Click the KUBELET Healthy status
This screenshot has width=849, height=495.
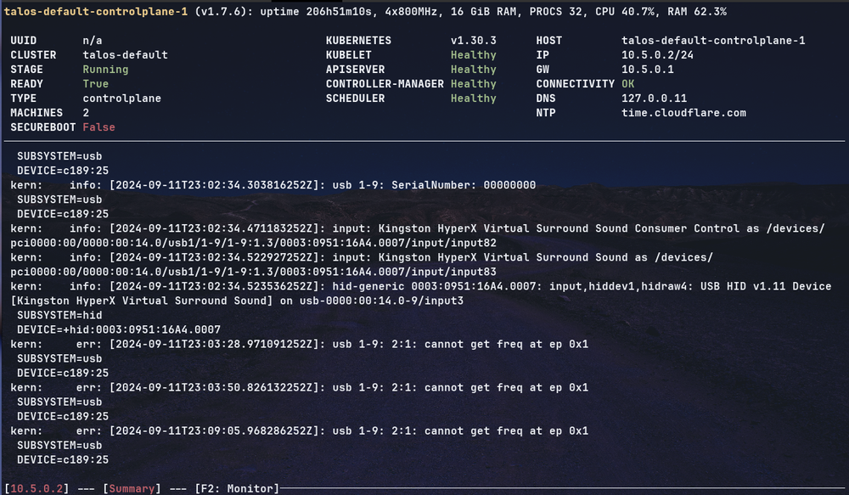473,55
